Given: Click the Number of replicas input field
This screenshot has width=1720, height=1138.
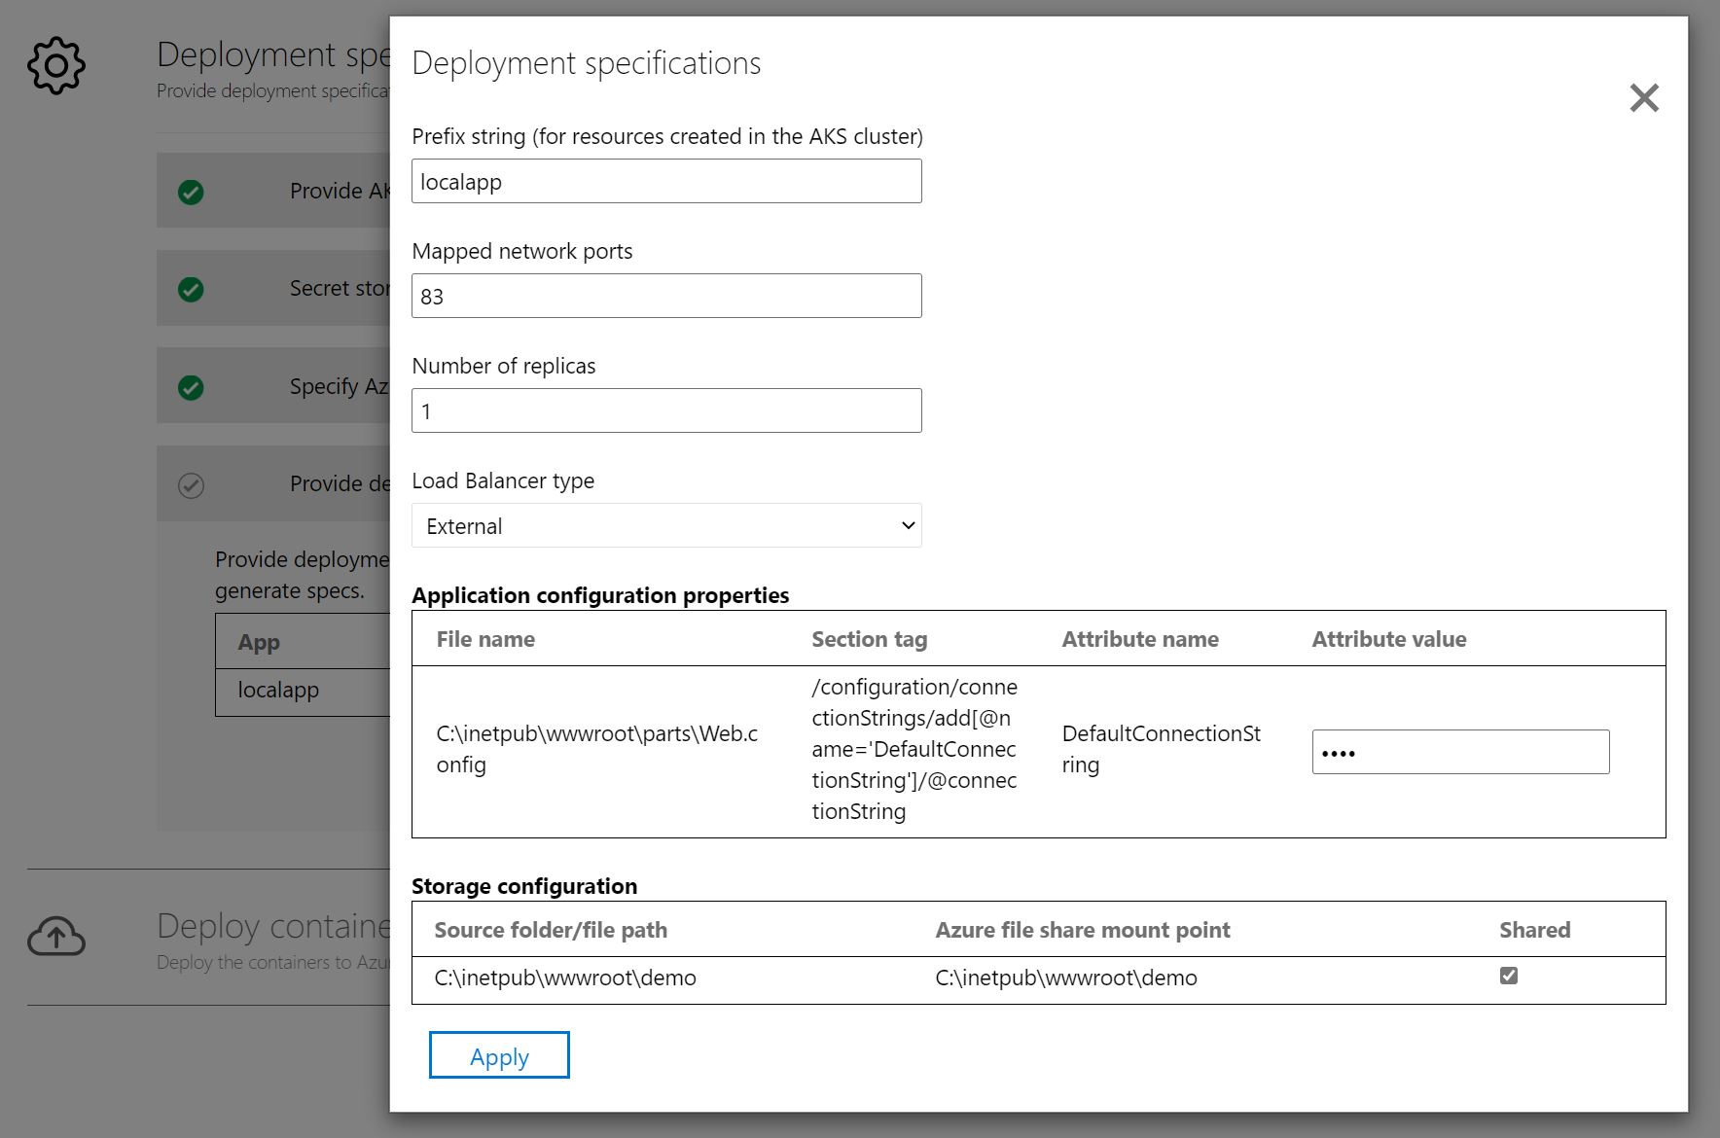Looking at the screenshot, I should 666,409.
